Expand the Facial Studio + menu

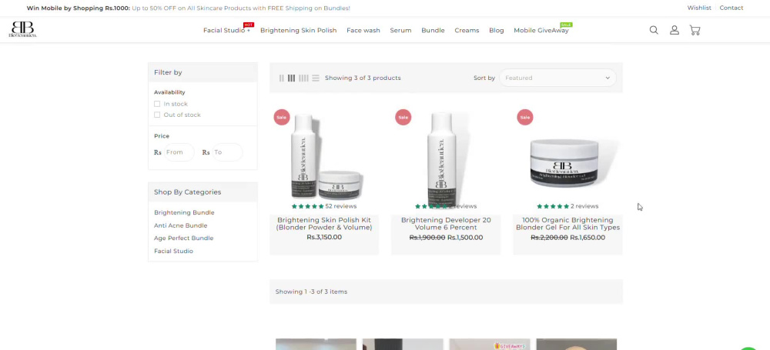(226, 31)
